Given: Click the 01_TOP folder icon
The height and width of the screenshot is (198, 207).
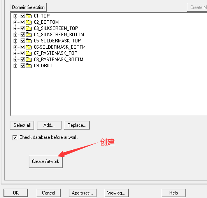Looking at the screenshot, I should (29, 16).
